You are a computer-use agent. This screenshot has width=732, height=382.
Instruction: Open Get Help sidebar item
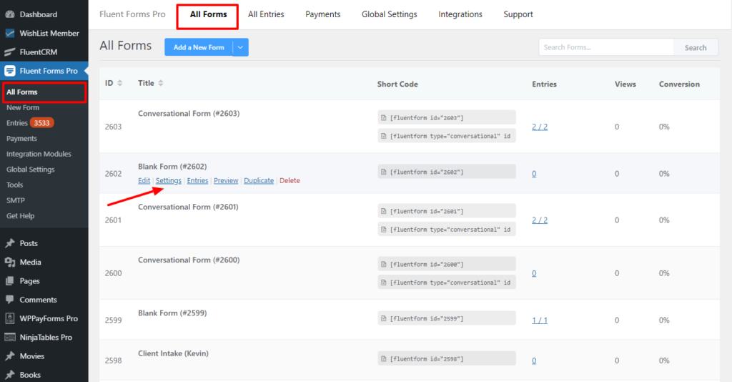pyautogui.click(x=20, y=216)
